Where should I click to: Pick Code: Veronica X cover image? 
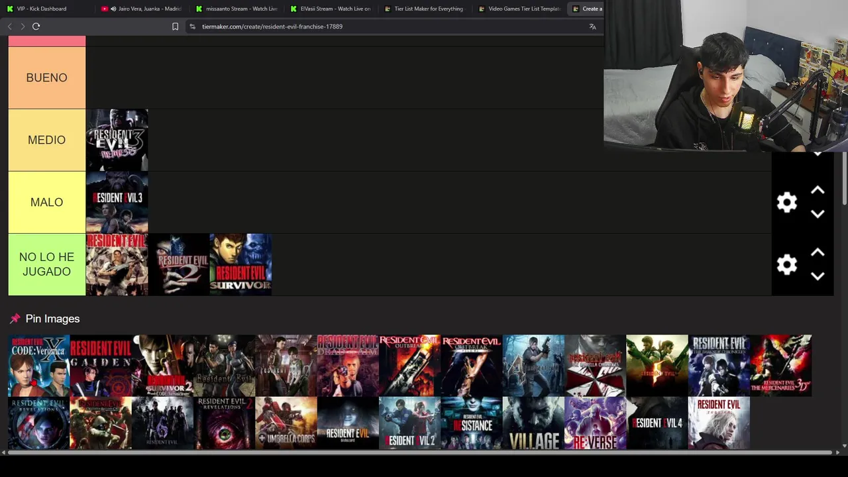pos(38,366)
